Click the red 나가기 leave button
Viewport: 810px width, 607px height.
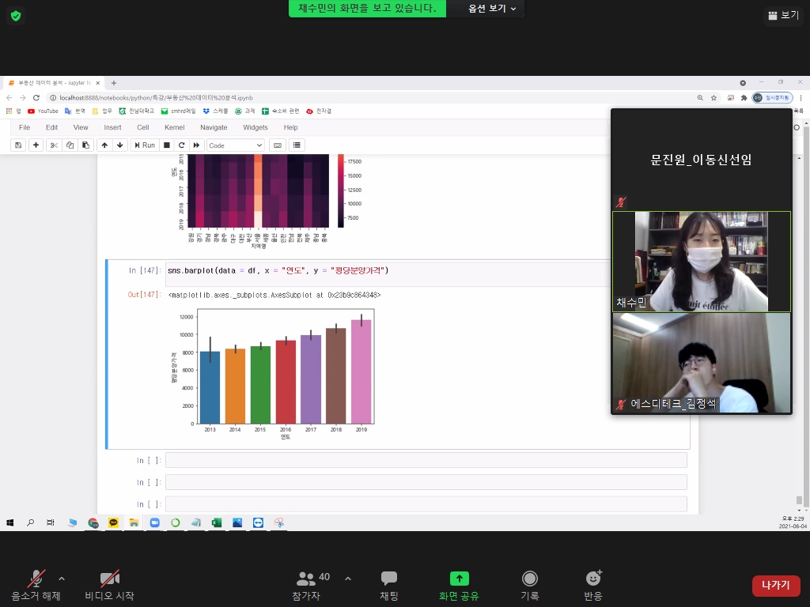776,586
